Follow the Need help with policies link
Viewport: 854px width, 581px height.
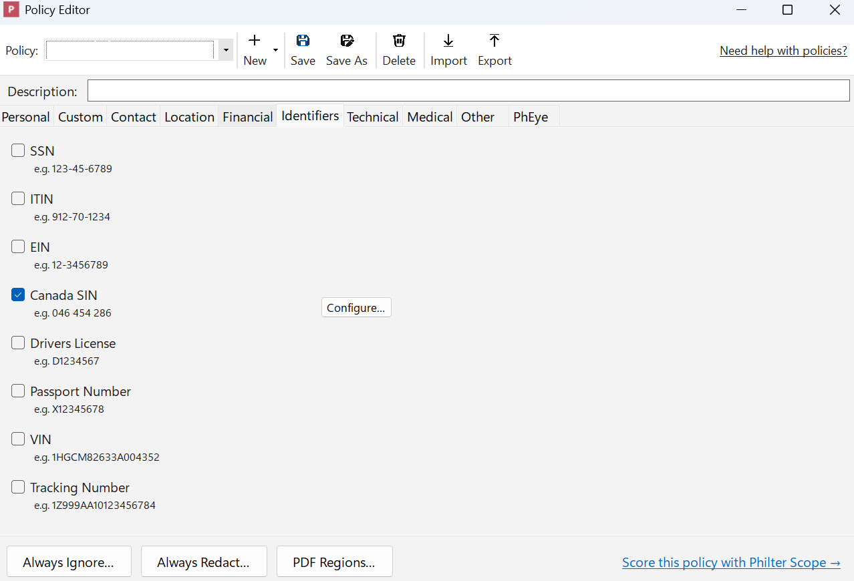coord(783,51)
